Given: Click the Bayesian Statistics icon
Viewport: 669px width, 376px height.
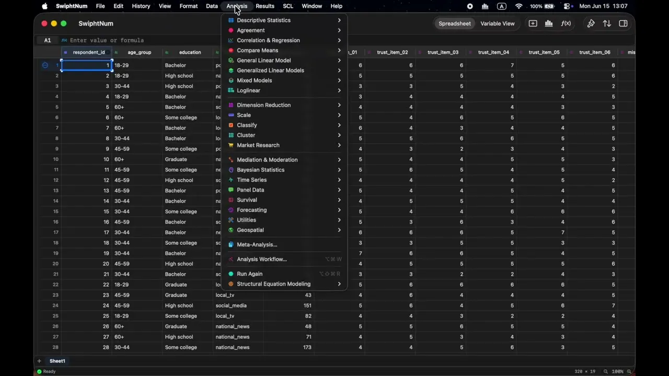Looking at the screenshot, I should (x=231, y=170).
